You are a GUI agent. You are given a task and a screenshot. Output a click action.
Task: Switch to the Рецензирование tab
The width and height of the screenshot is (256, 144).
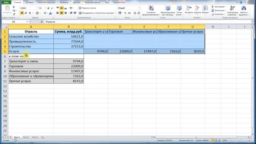point(92,2)
